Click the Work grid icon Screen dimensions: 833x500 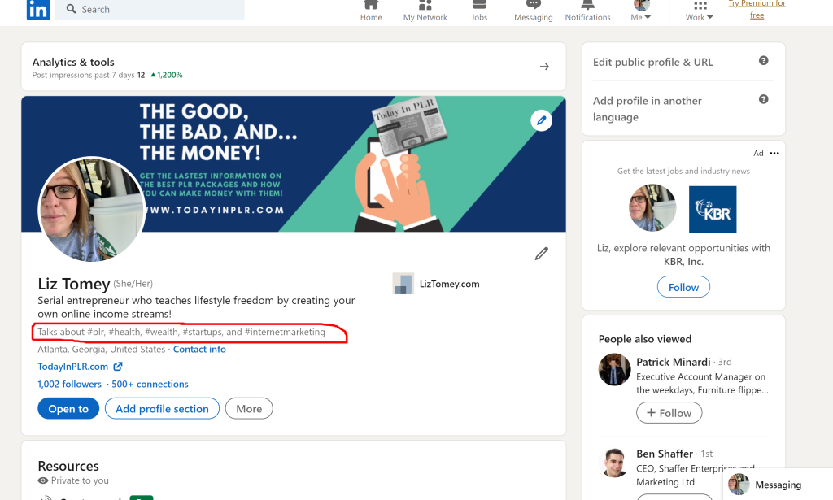pyautogui.click(x=700, y=6)
